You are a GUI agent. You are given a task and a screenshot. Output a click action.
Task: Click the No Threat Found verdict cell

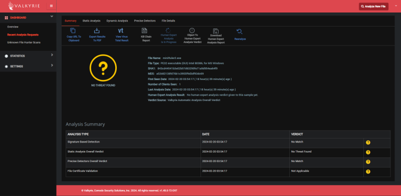(x=301, y=151)
